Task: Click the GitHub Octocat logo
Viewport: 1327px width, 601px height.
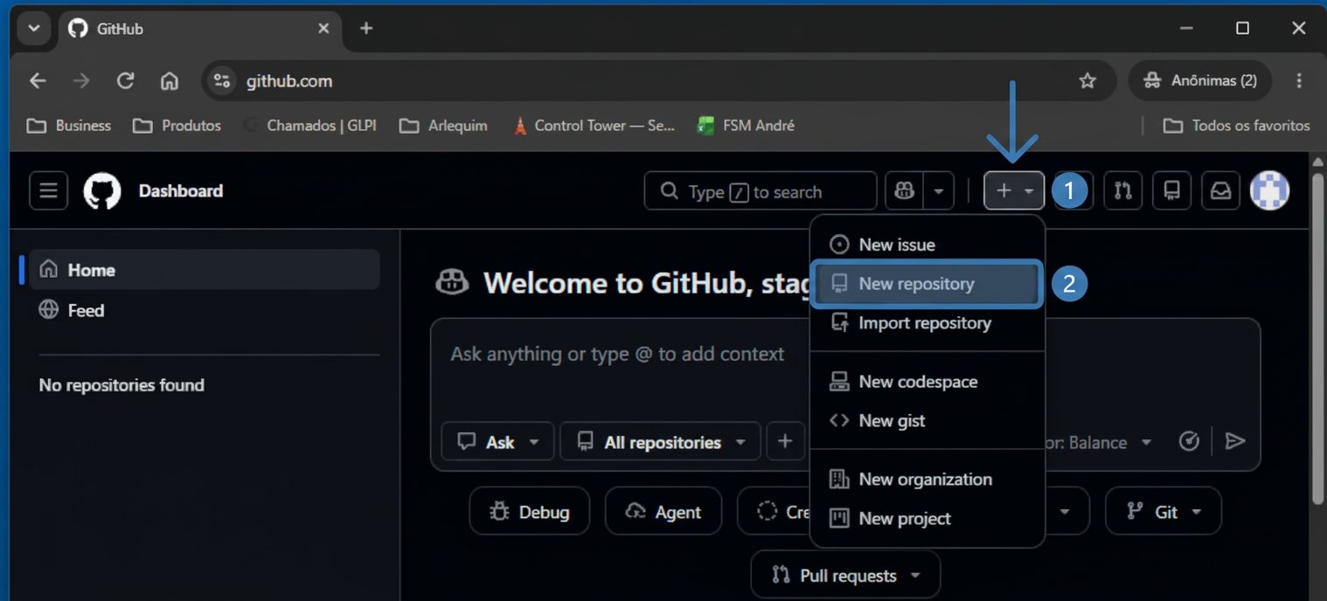Action: pos(102,191)
